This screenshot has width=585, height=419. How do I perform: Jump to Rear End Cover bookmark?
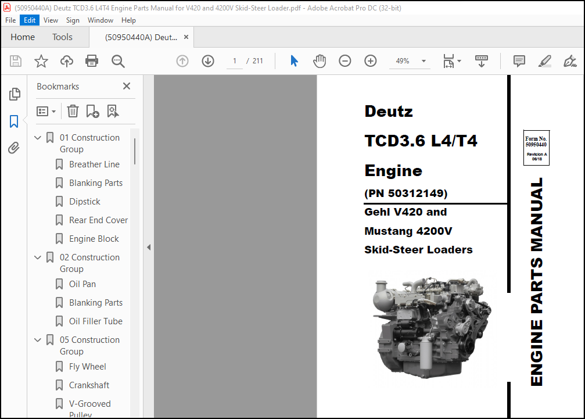[x=99, y=220]
